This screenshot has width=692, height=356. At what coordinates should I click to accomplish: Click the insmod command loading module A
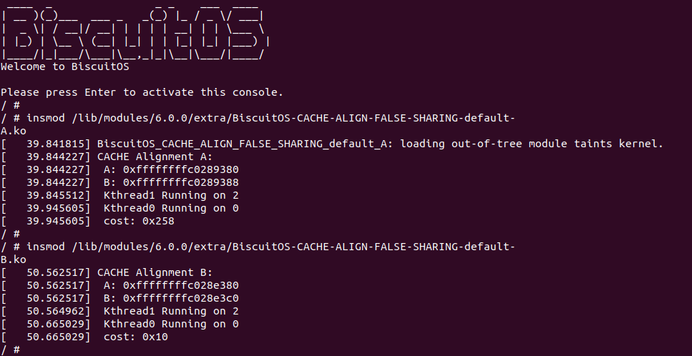pos(271,118)
